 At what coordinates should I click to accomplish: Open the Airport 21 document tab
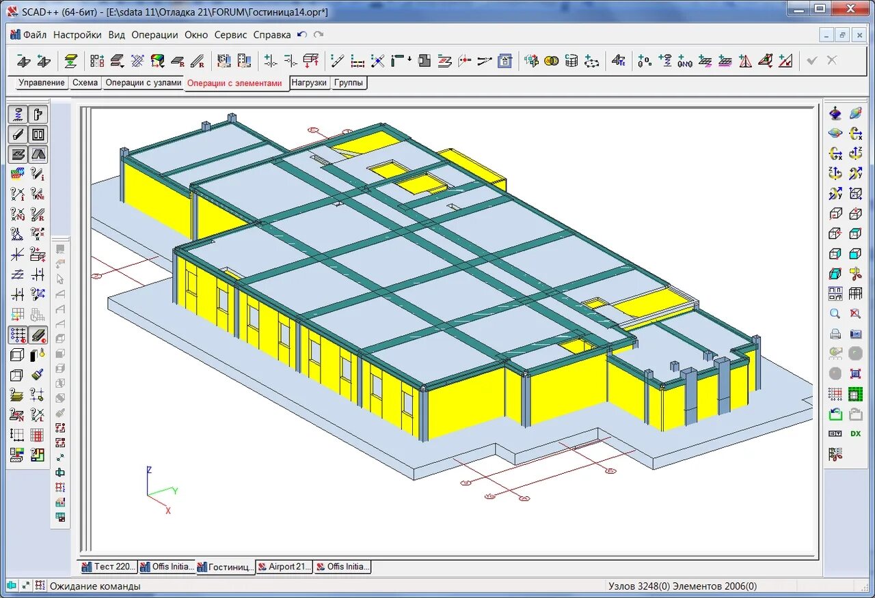284,567
